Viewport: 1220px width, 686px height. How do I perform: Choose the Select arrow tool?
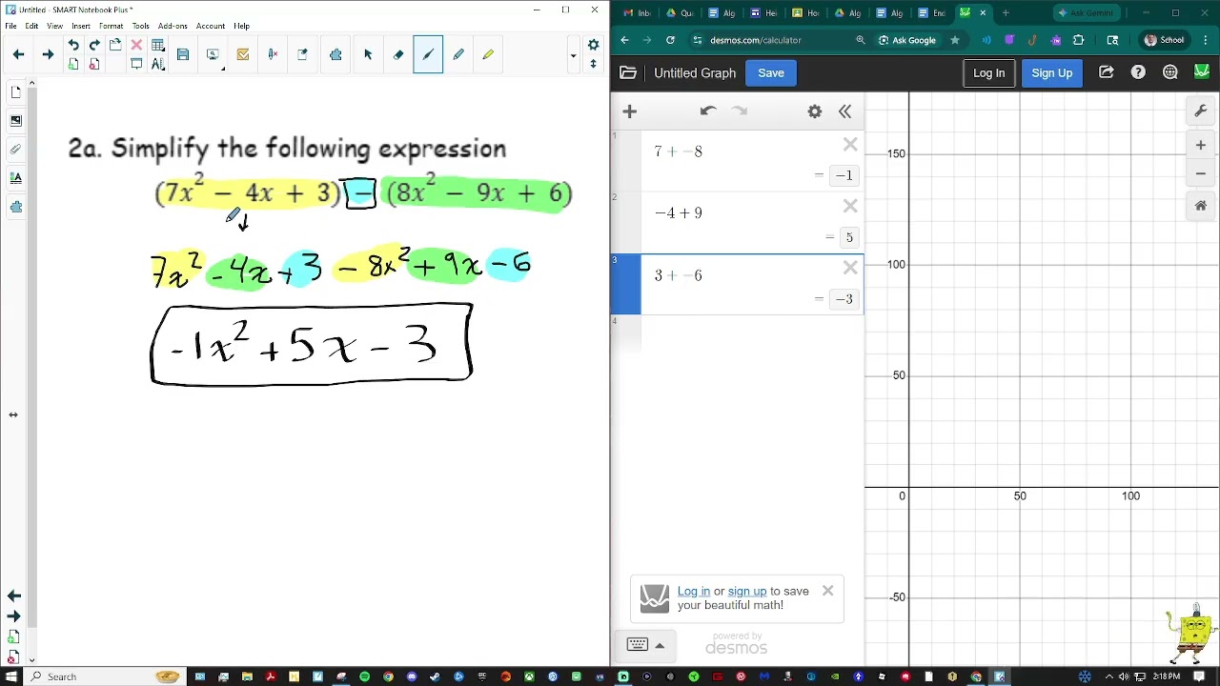368,55
